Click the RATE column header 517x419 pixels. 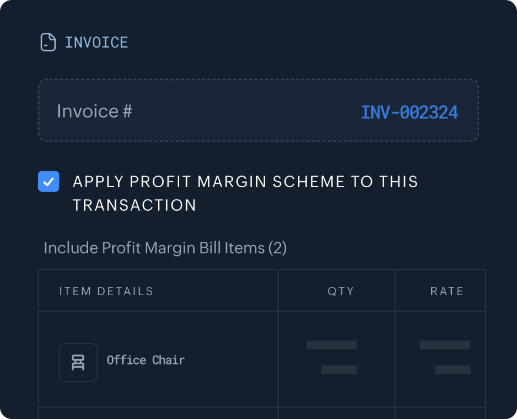pos(446,291)
